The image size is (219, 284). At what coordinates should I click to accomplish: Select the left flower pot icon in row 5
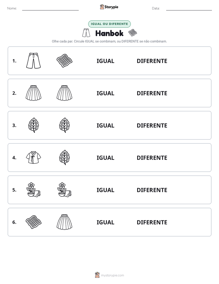coord(33,190)
